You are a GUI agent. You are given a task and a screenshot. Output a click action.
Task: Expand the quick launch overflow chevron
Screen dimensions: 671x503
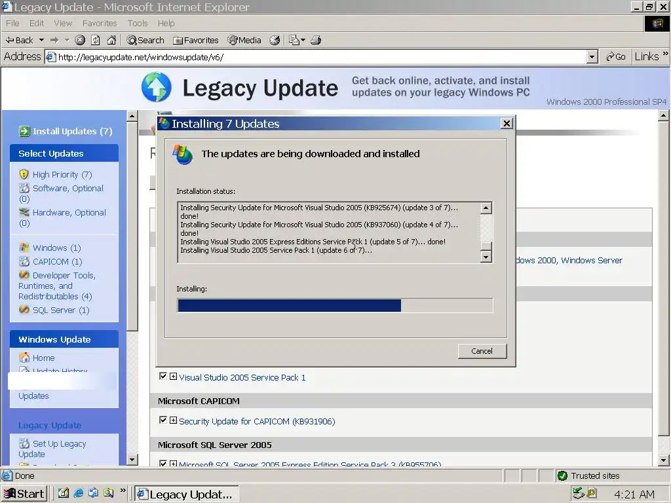pos(123,491)
